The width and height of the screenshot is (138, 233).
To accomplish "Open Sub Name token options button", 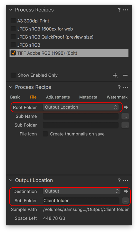I will coord(125,116).
